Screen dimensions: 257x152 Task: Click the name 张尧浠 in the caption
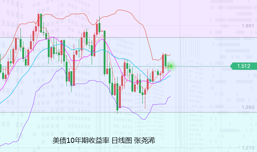(x=145, y=141)
